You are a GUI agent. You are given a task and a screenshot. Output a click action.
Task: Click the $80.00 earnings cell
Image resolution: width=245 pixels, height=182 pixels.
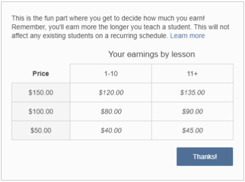point(111,111)
